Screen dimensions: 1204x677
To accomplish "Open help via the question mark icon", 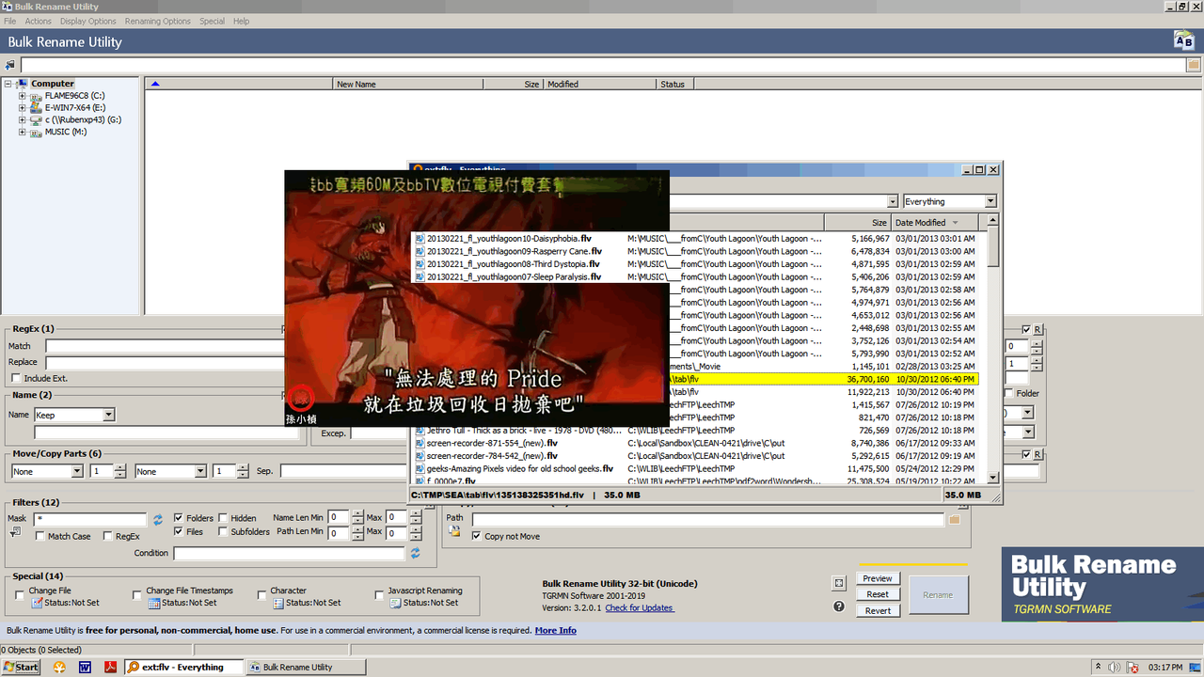I will (x=839, y=606).
